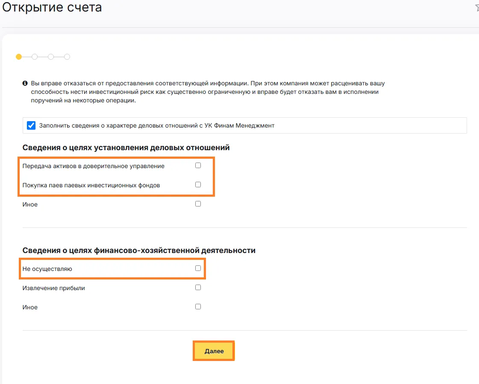The height and width of the screenshot is (384, 479).
Task: Click the Передача активов в доверительное управление label
Action: click(94, 166)
